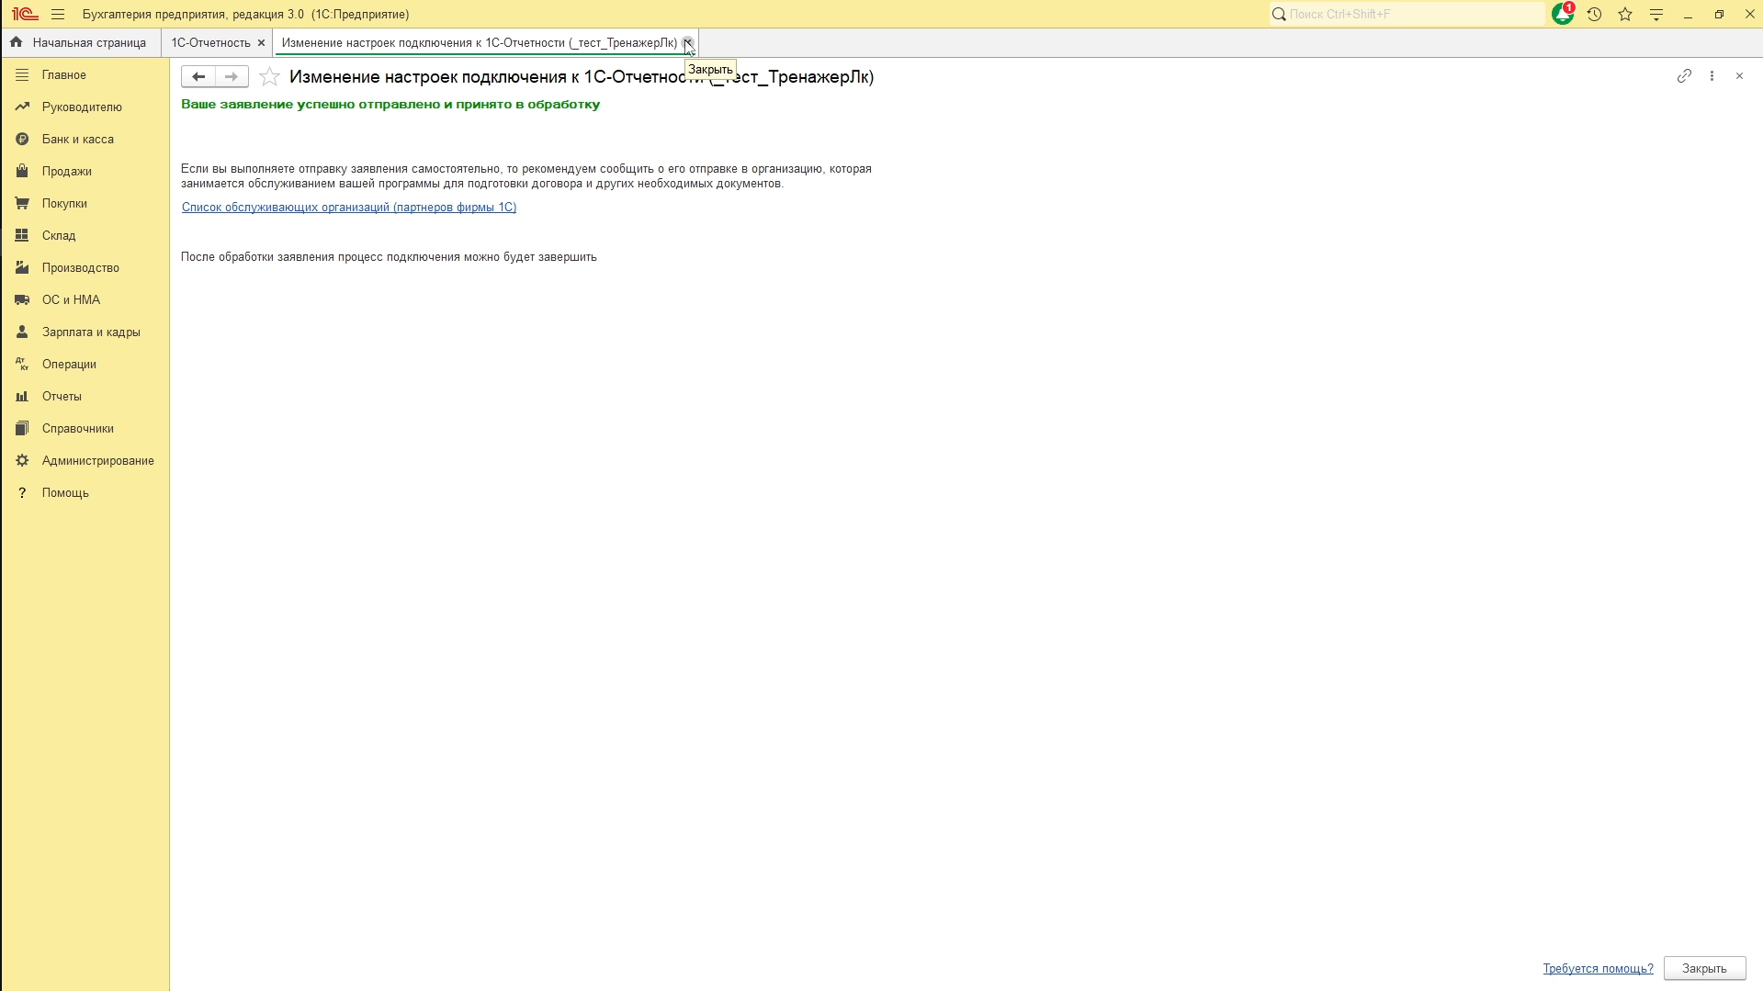The height and width of the screenshot is (991, 1763).
Task: Click the Продажи bag icon
Action: point(22,172)
